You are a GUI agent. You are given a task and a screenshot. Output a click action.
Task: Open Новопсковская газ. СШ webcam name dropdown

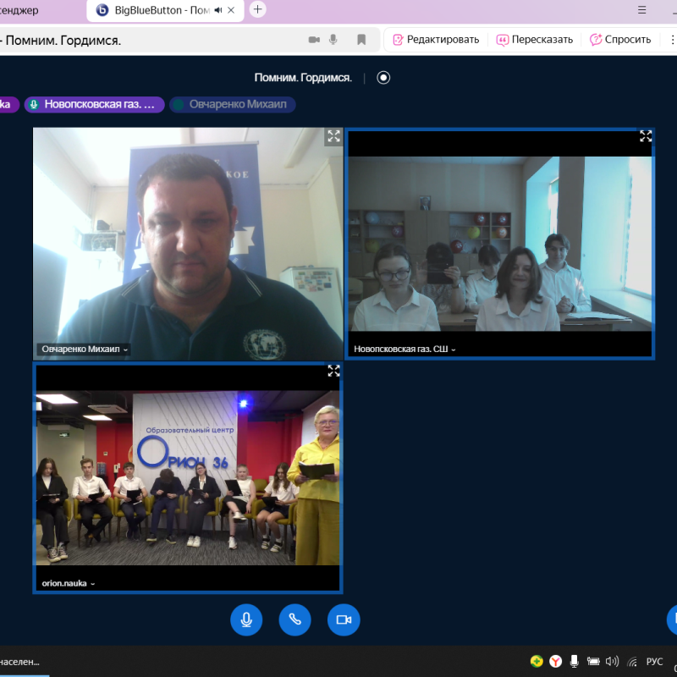click(x=405, y=349)
